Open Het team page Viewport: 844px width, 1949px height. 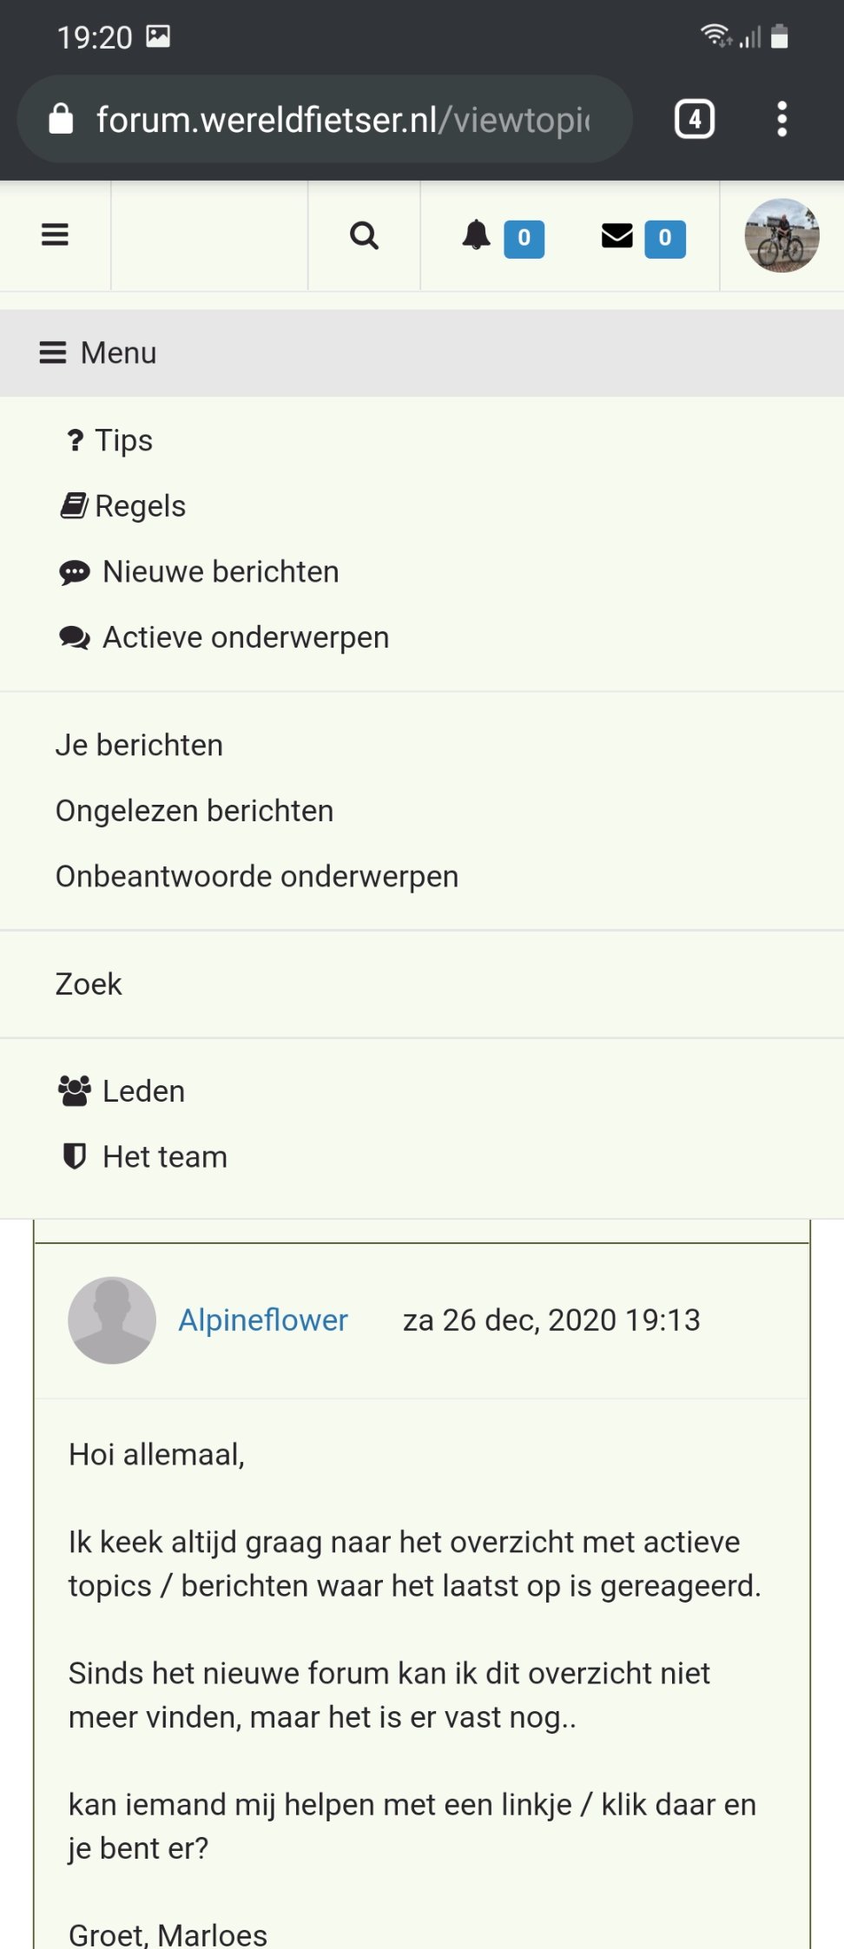[164, 1157]
